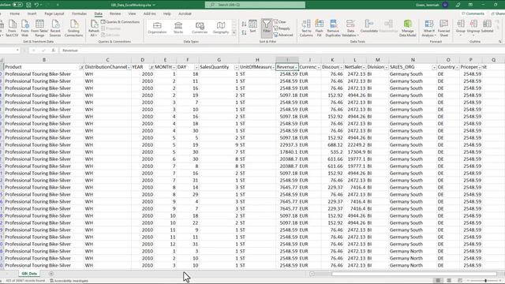
Task: Open the Acrobat ribbon tab
Action: [185, 14]
